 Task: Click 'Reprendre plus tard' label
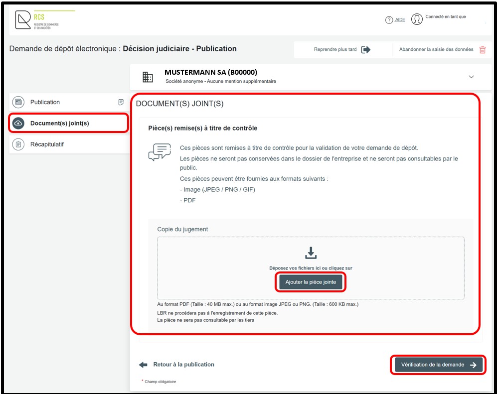point(335,50)
